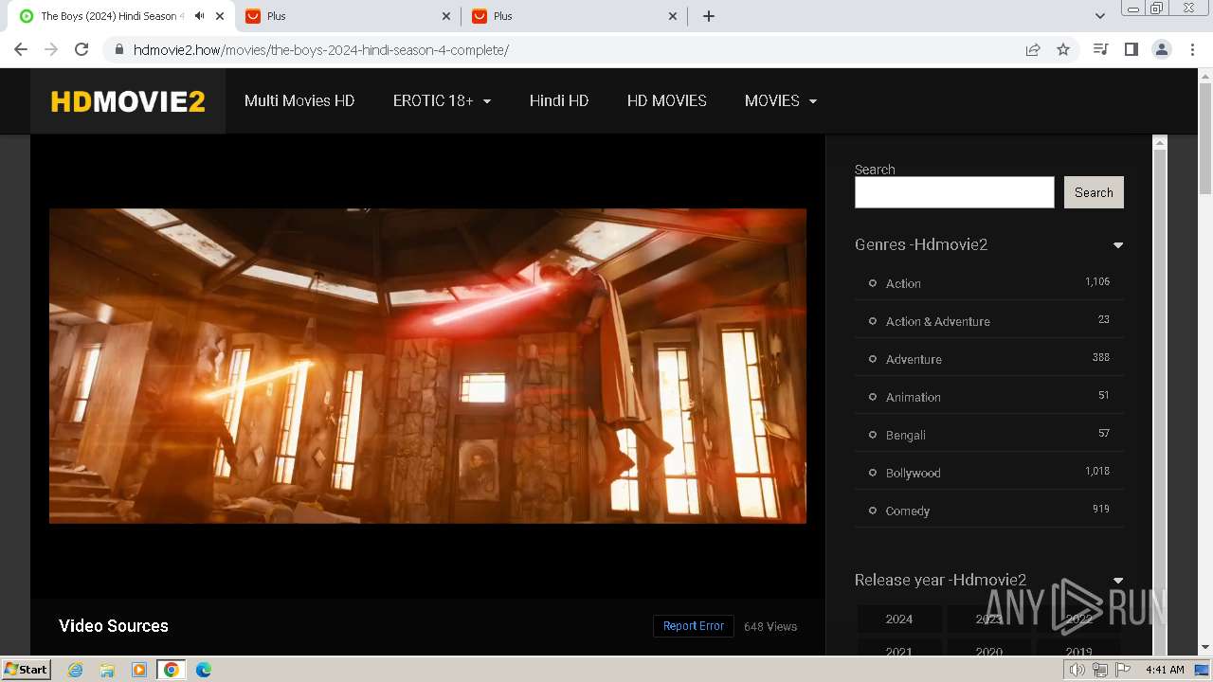1213x682 pixels.
Task: Open the Adventure genre
Action: point(914,359)
